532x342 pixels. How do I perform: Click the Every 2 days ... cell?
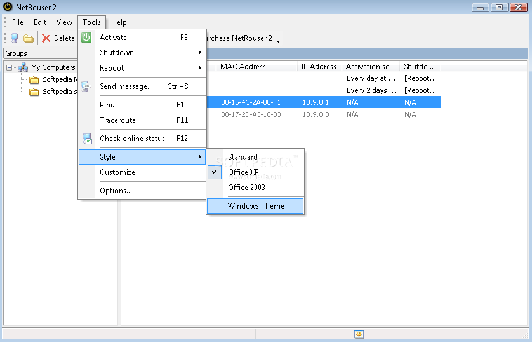[x=371, y=90]
